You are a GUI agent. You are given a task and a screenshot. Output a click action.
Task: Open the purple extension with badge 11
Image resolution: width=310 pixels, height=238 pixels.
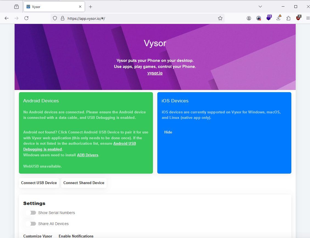pyautogui.click(x=269, y=18)
